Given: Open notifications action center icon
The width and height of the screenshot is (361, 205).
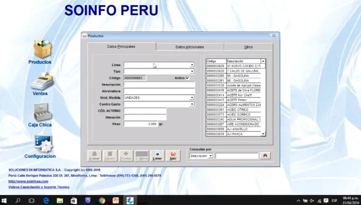Looking at the screenshot, I should [x=326, y=200].
